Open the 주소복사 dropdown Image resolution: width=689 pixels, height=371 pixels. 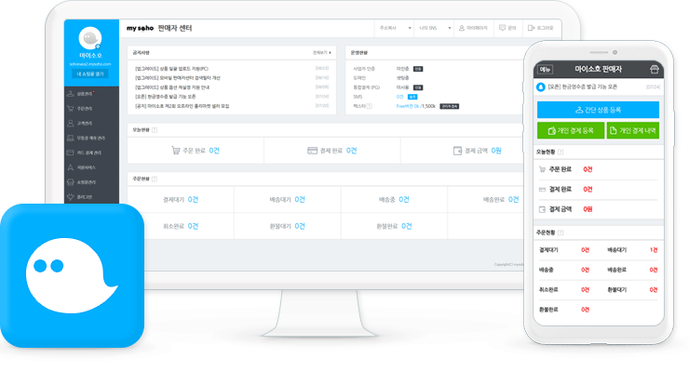394,28
